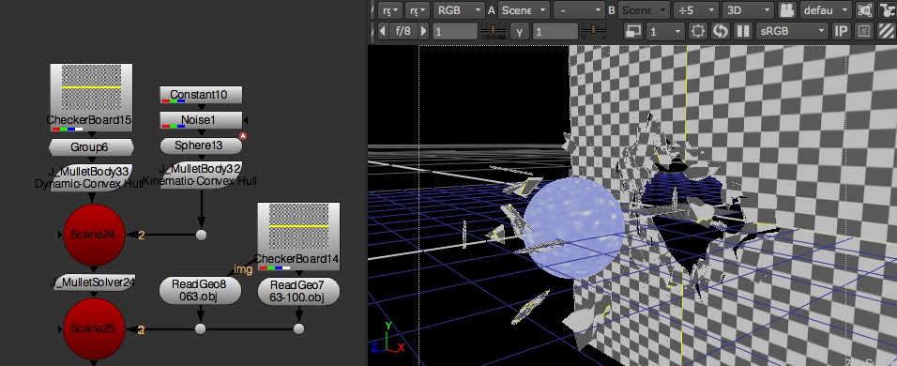The height and width of the screenshot is (366, 897).
Task: Click the gamma value input field
Action: (x=555, y=32)
